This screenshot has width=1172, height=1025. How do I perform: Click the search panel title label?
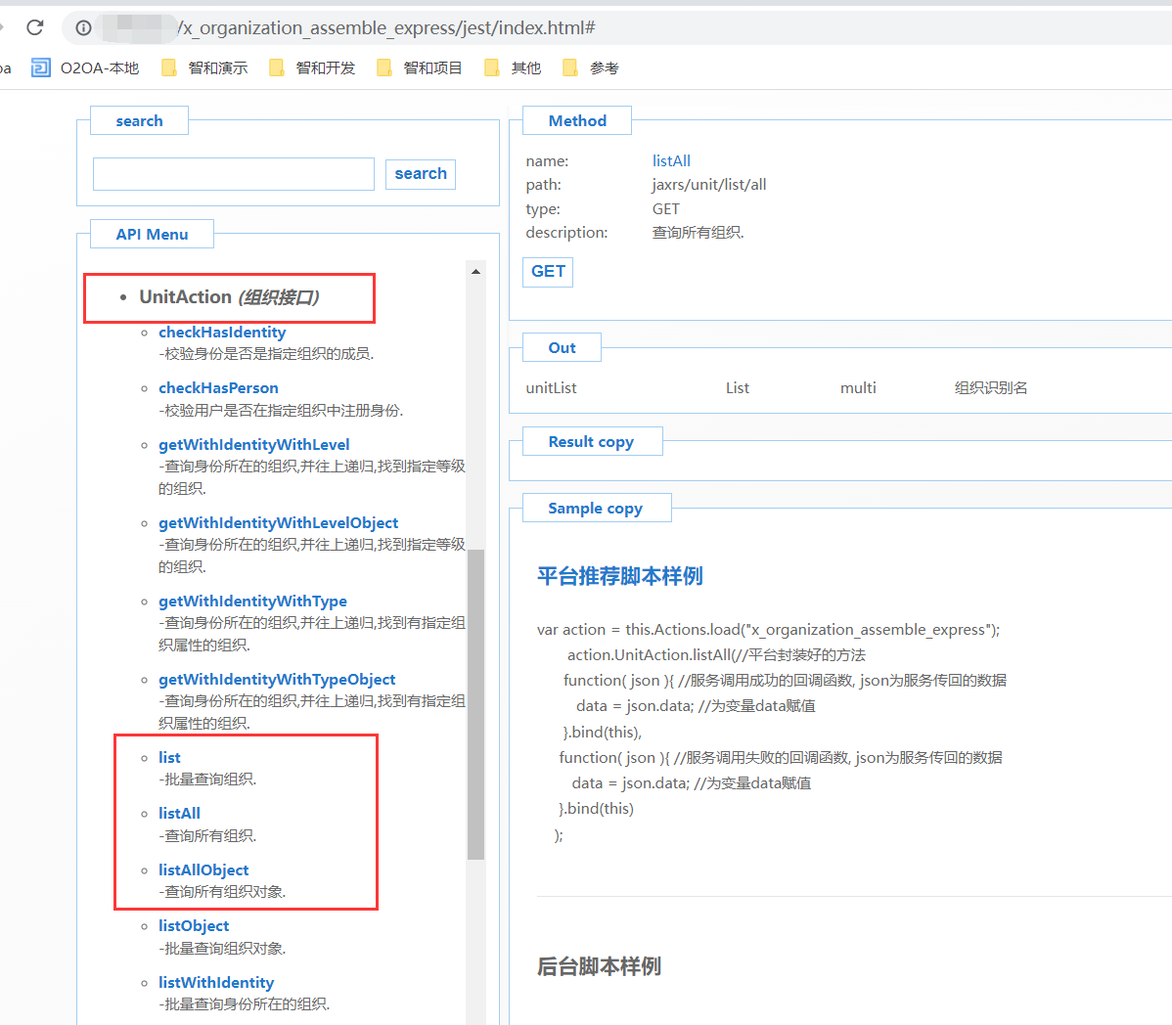[139, 121]
